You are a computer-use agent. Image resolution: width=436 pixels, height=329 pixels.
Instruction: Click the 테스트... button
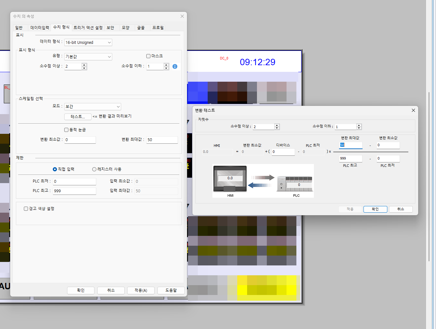[78, 117]
